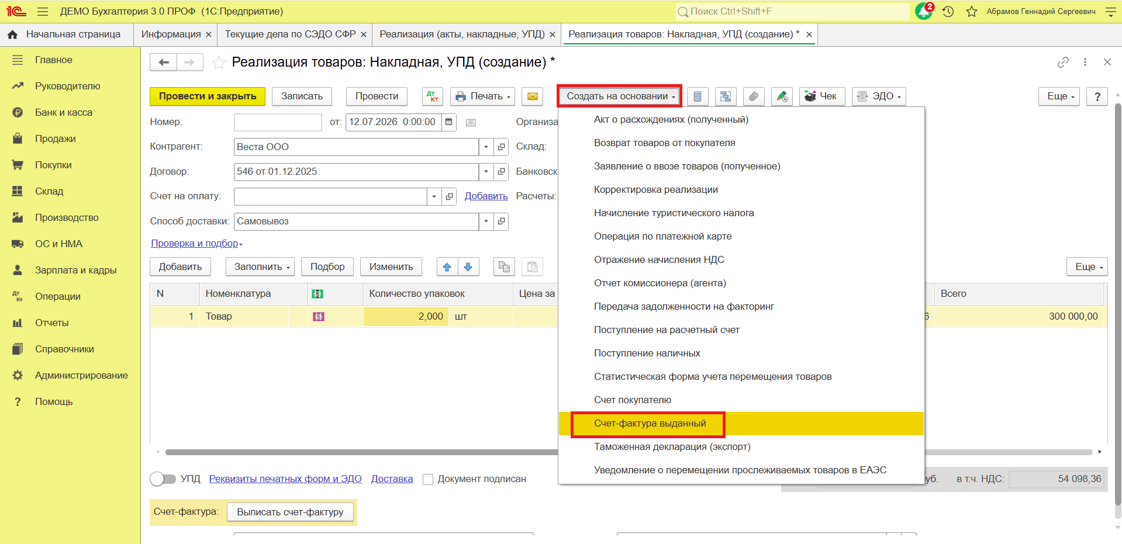This screenshot has width=1122, height=544.
Task: Open the ЭДО dropdown menu
Action: pos(879,96)
